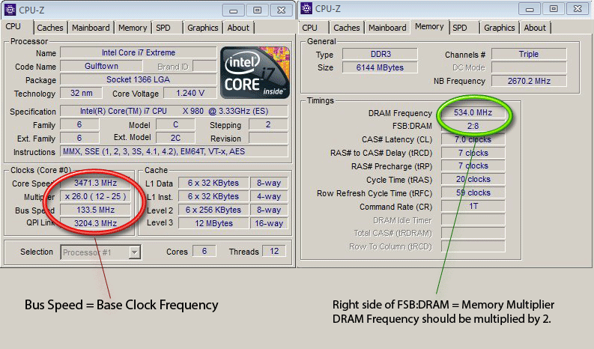The image size is (594, 349).
Task: Click the FSB:DRAM value 2:8
Action: [473, 126]
